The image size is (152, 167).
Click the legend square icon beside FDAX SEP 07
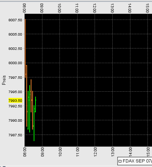(120, 161)
